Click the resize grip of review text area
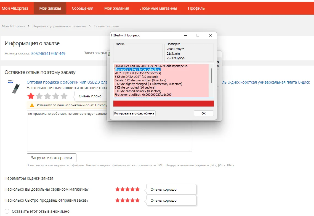314x216 pixels. tap(191, 150)
